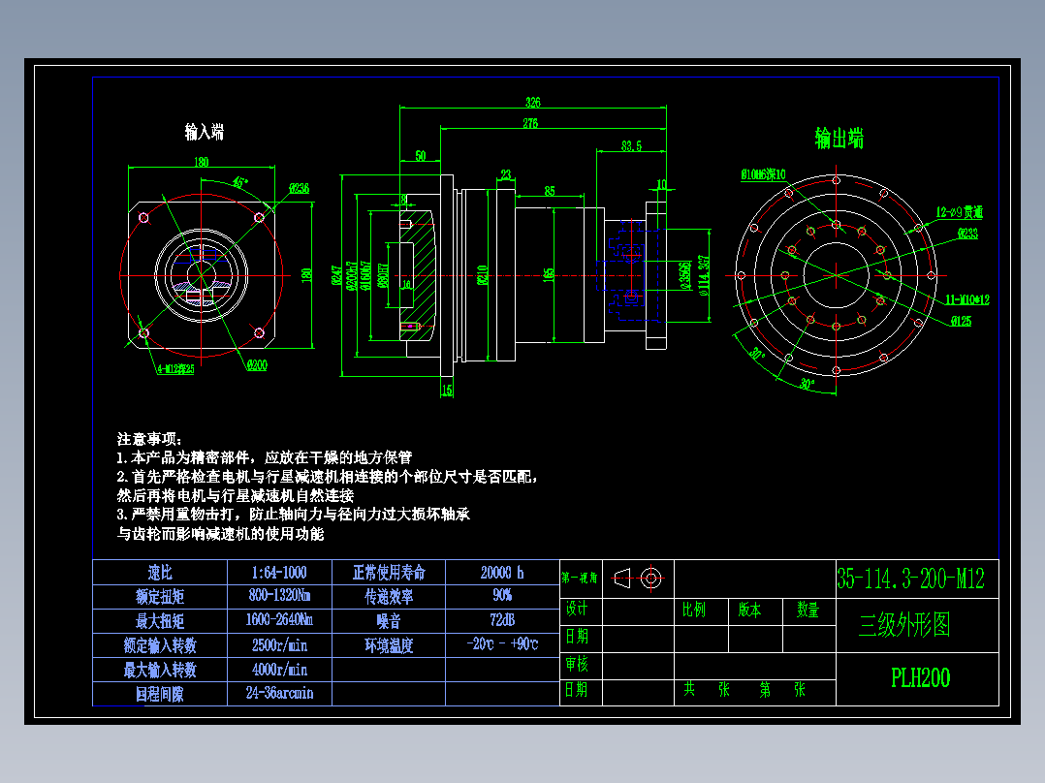Click the red center cross of the output flange

[x=836, y=275]
